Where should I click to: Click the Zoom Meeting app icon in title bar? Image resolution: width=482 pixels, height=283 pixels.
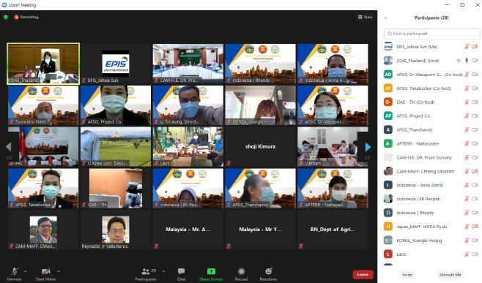4,5
